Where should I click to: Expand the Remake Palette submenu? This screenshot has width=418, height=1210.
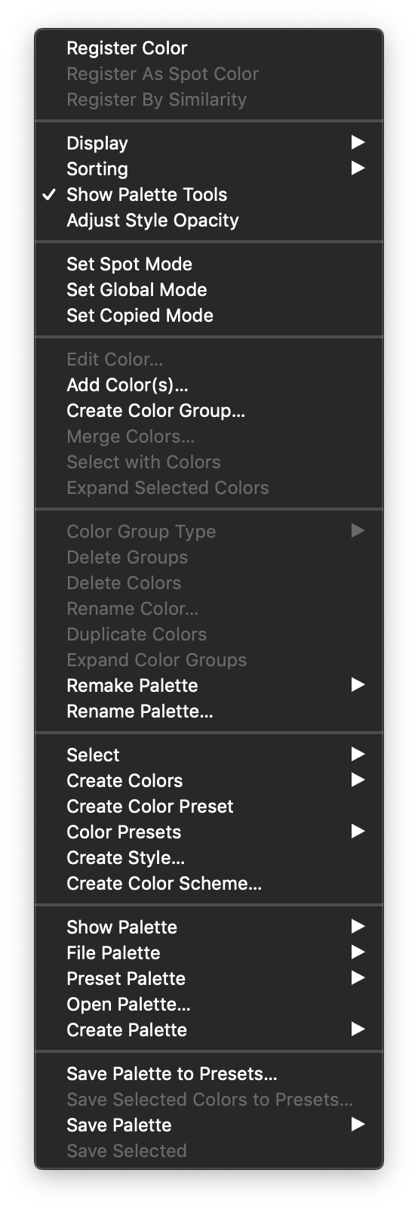[x=208, y=686]
